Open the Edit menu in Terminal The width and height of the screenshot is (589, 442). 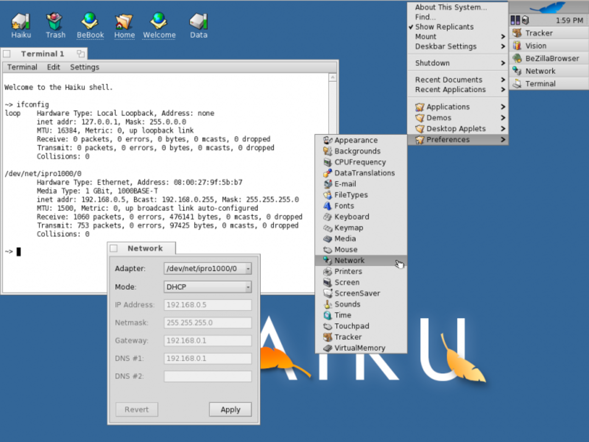[x=53, y=67]
